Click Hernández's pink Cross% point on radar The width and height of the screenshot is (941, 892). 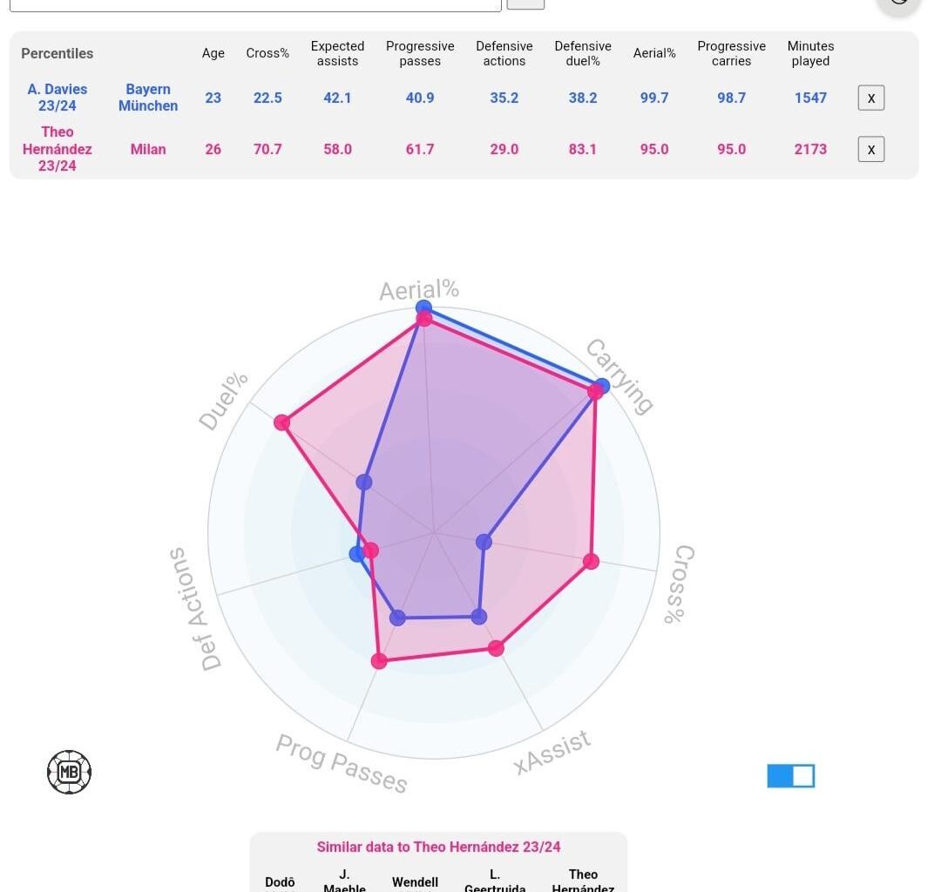pos(591,561)
